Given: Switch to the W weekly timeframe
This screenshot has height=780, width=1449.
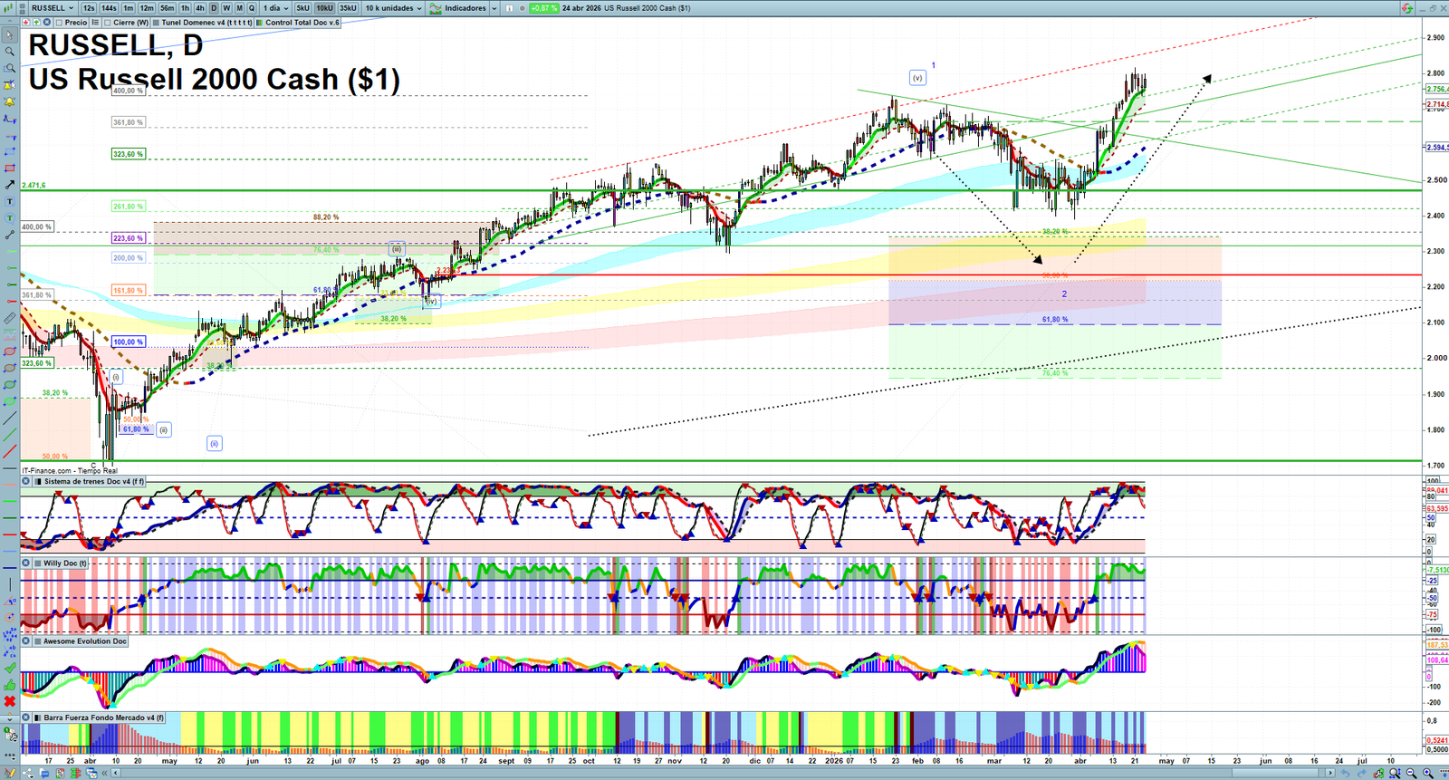Looking at the screenshot, I should 226,8.
